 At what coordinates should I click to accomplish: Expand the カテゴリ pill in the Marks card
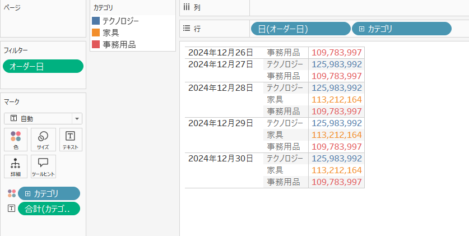click(x=28, y=193)
